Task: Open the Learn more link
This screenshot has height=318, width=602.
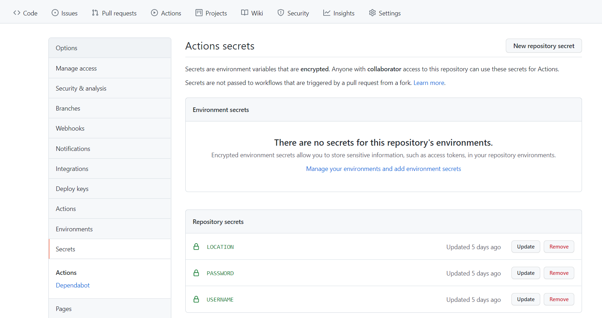Action: [x=429, y=83]
